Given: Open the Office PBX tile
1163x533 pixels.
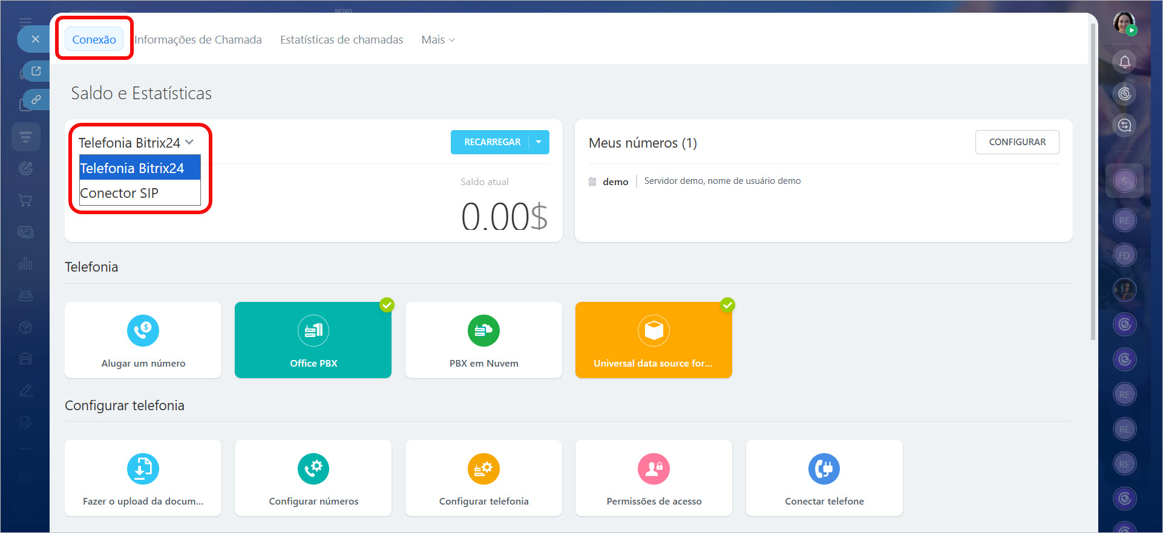Looking at the screenshot, I should [313, 340].
